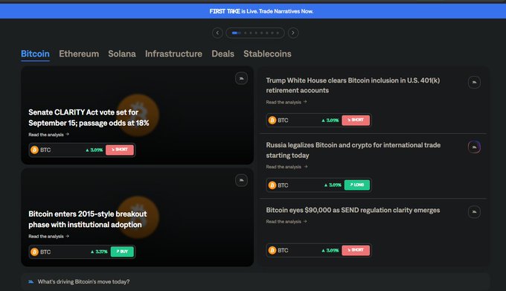Viewport: 506px width, 291px height.
Task: Click the next carousel arrow
Action: click(293, 33)
